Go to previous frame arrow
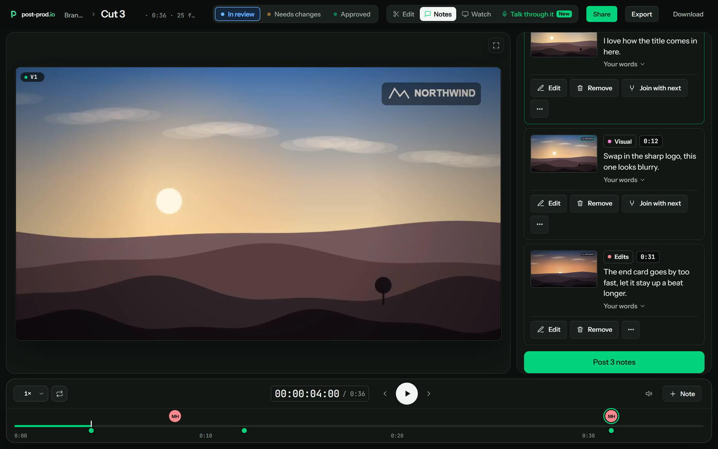The height and width of the screenshot is (449, 718). pos(385,394)
